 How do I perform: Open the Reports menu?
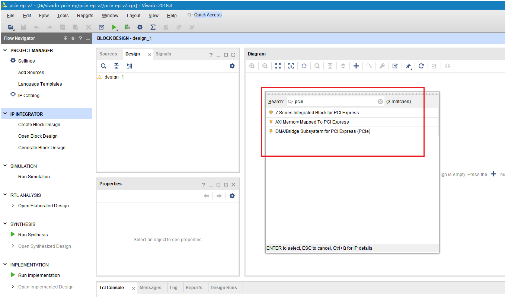pyautogui.click(x=85, y=16)
